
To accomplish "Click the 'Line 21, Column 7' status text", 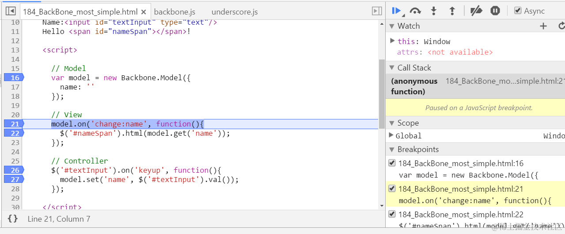I will pos(59,219).
